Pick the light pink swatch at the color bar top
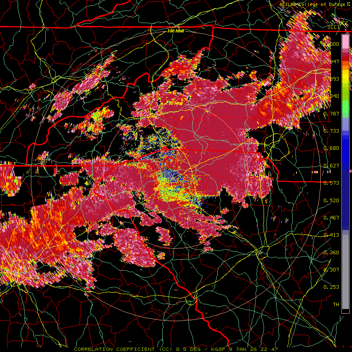The image size is (352, 352). [x=345, y=41]
